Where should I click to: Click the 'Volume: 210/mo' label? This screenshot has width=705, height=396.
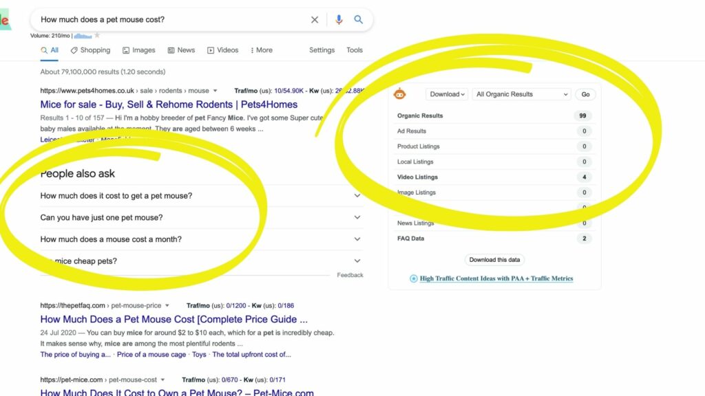pos(50,36)
